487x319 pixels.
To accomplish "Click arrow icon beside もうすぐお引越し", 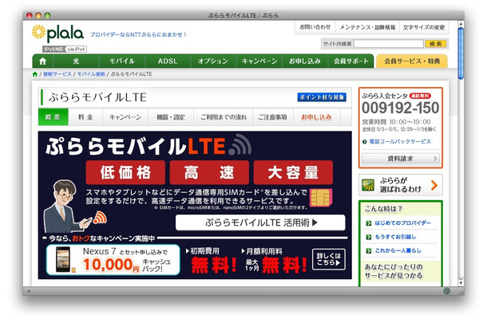I will (x=369, y=237).
